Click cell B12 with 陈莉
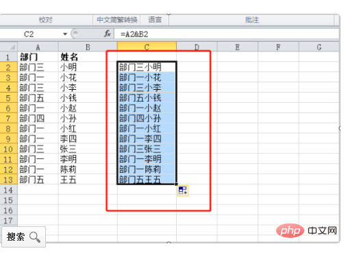This screenshot has height=253, width=344. pos(88,169)
